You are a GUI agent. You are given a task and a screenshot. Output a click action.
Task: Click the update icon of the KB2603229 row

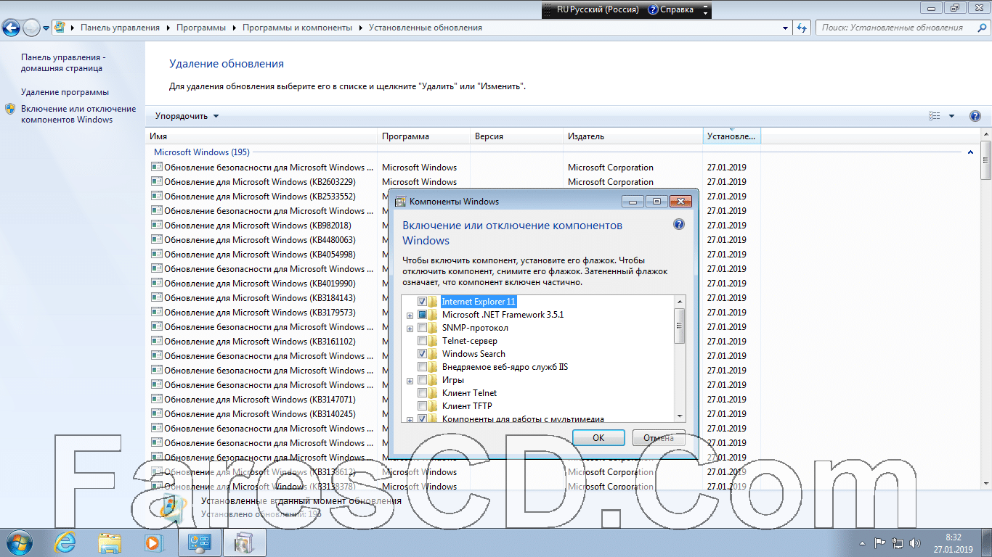click(157, 181)
